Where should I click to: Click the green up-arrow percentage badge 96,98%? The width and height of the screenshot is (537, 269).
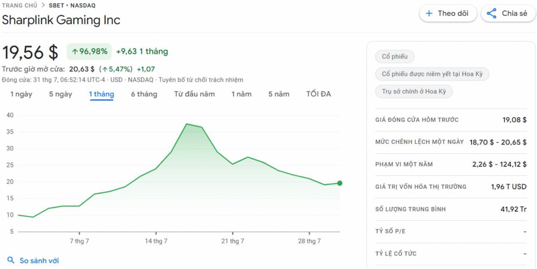89,52
